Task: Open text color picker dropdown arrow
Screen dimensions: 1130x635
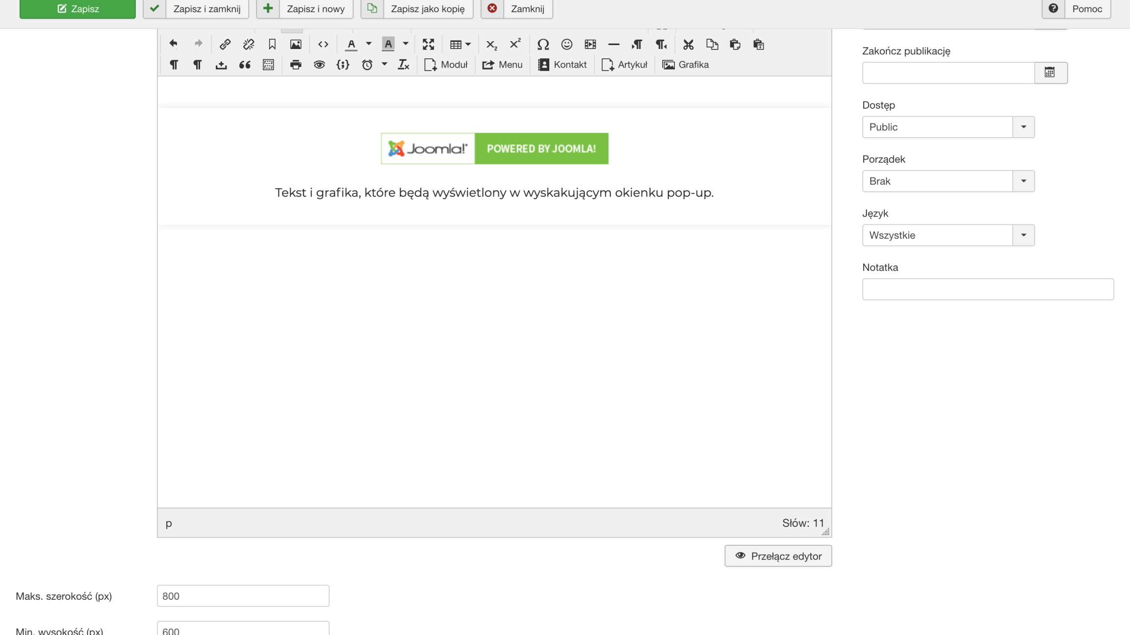Action: 369,44
